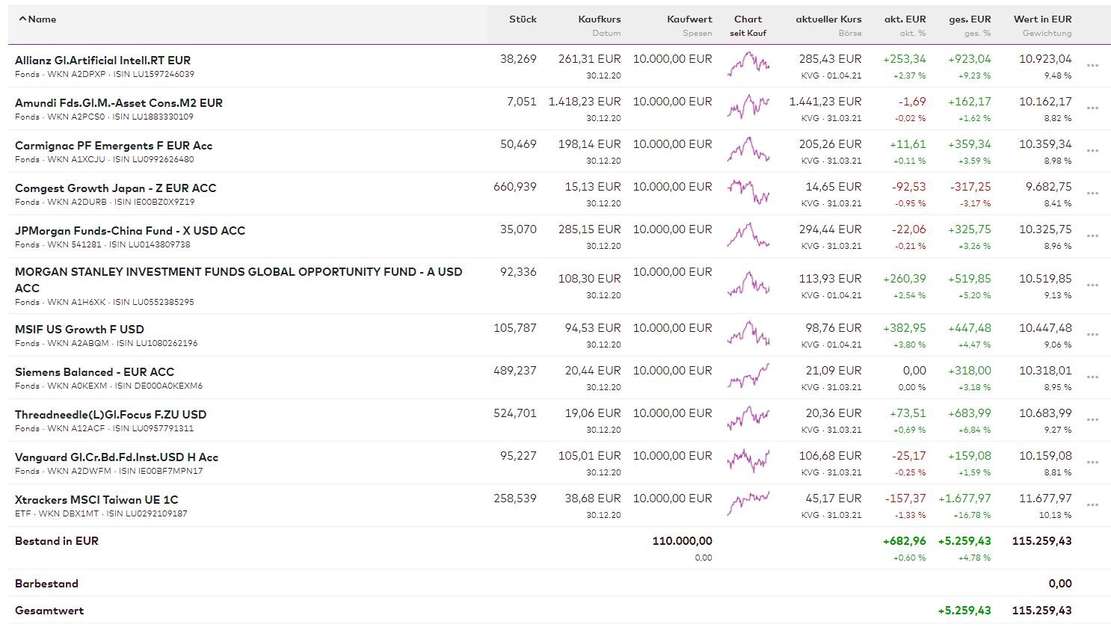Open Carmignac PF Emergents F EUR Acc fund
Screen dimensions: 1111x642
point(114,146)
